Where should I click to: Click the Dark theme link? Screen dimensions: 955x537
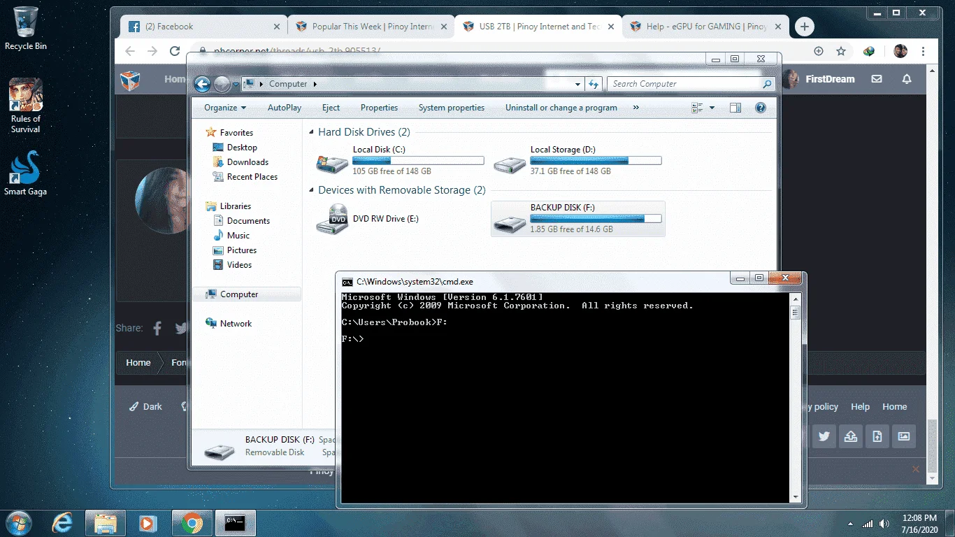[145, 407]
